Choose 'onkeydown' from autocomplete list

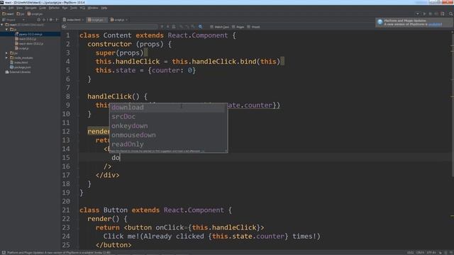click(168, 126)
